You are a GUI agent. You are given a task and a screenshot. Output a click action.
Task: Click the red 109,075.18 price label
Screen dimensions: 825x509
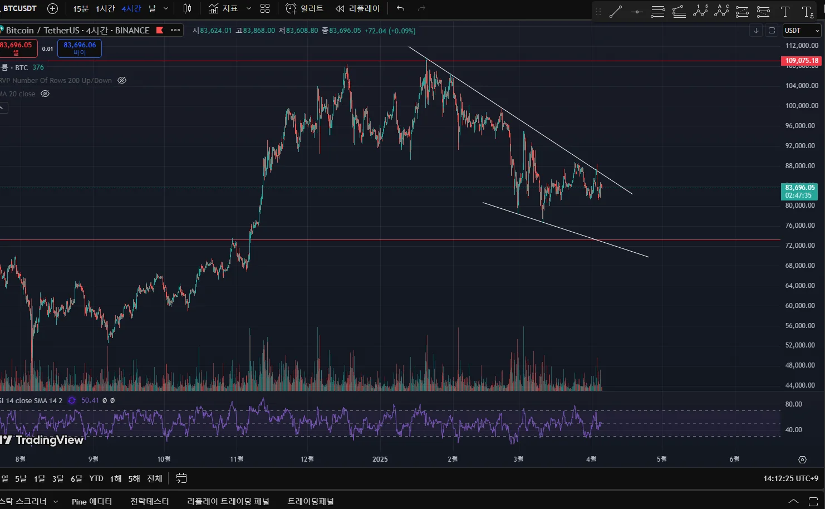(x=801, y=61)
